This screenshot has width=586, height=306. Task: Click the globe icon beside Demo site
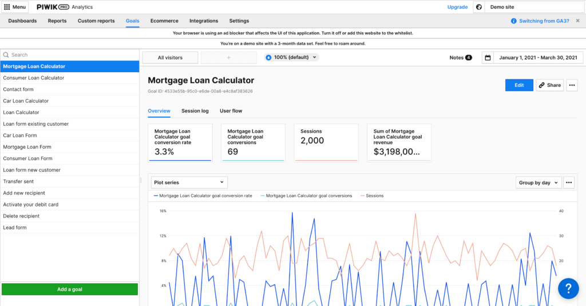click(x=479, y=7)
